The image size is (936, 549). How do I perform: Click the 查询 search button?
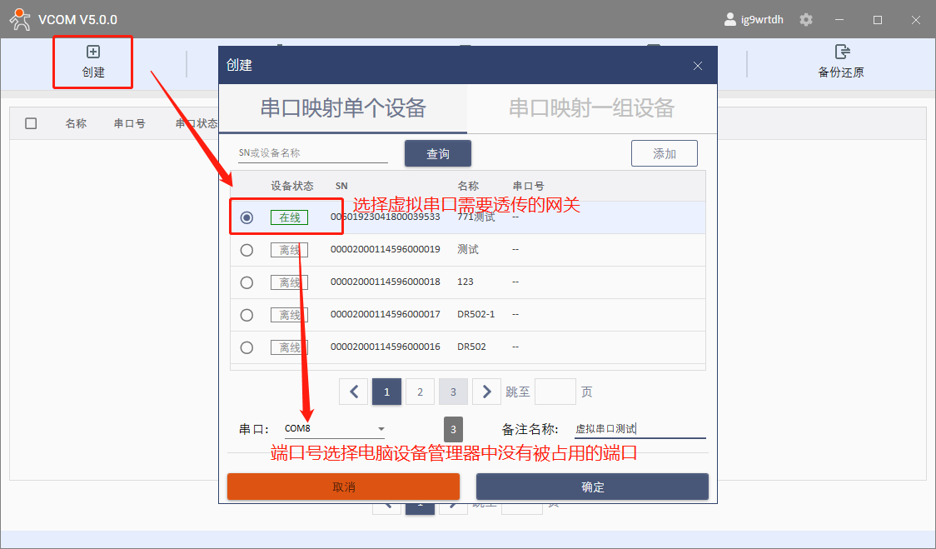[438, 153]
